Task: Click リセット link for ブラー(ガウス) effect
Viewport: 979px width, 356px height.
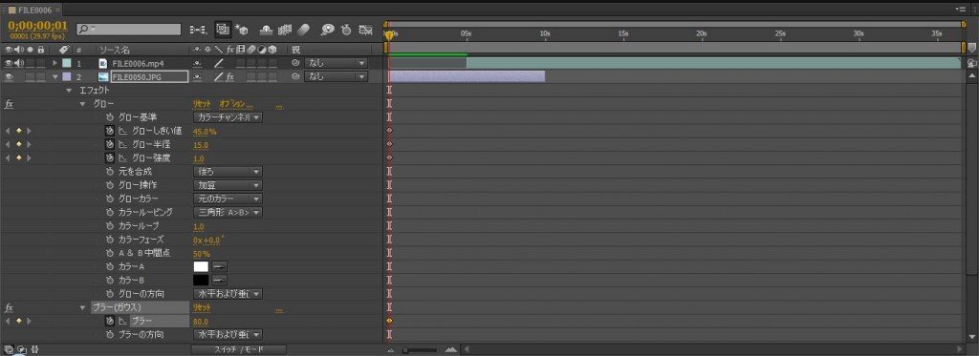Action: 202,307
